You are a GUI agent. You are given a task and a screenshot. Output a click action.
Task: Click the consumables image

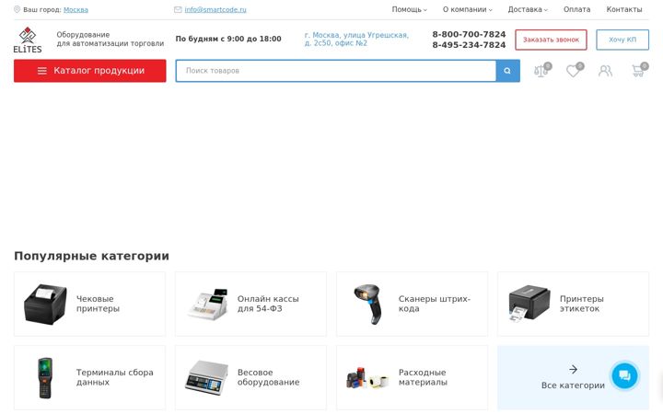[x=367, y=378]
